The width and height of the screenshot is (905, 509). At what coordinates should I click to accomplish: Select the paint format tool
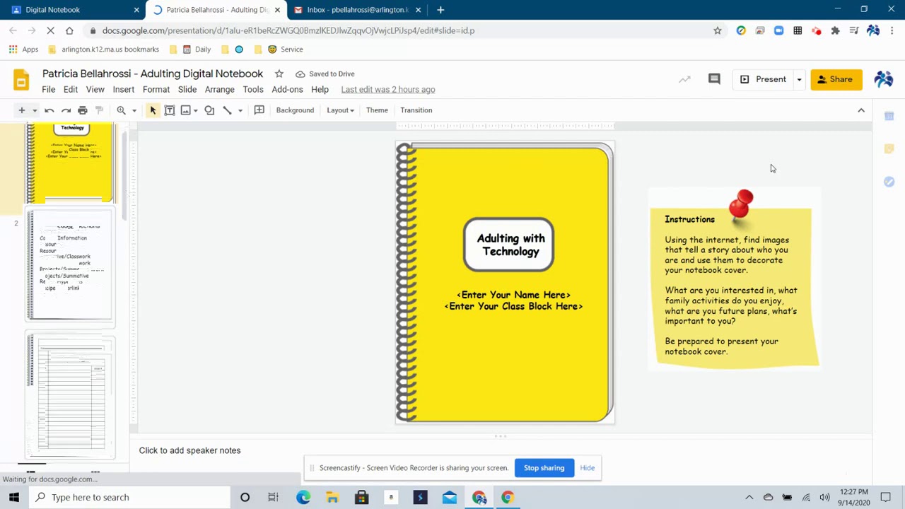coord(99,110)
